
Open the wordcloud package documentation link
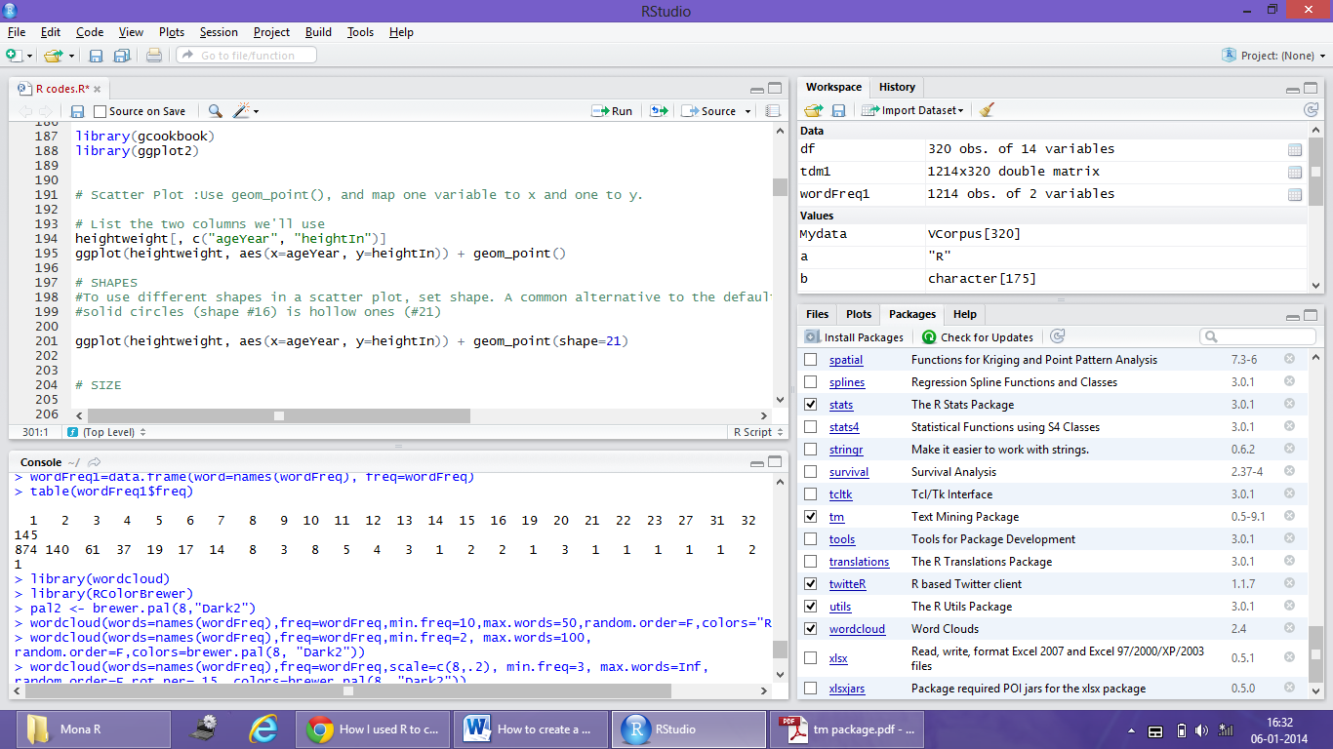pos(860,628)
